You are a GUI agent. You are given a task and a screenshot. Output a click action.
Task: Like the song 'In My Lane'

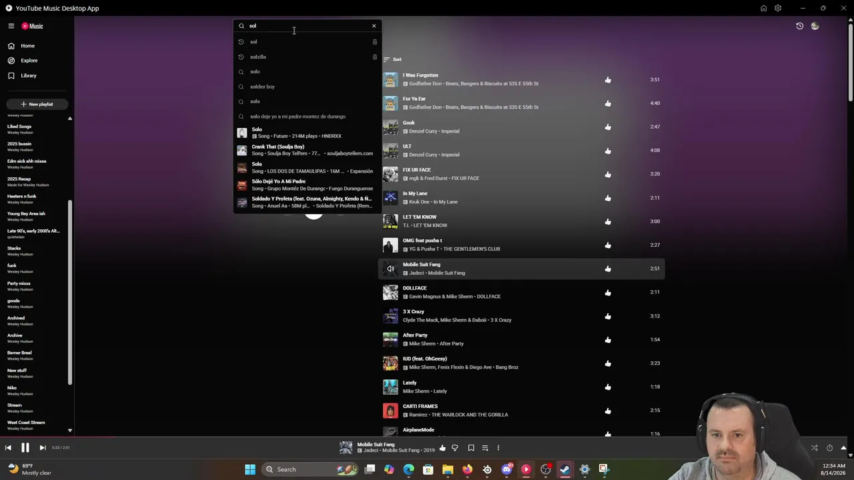[608, 198]
